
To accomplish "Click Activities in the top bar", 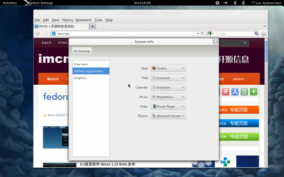I will pyautogui.click(x=10, y=3).
